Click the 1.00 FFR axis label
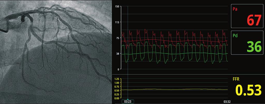The height and width of the screenshot is (104, 265). pos(117,83)
